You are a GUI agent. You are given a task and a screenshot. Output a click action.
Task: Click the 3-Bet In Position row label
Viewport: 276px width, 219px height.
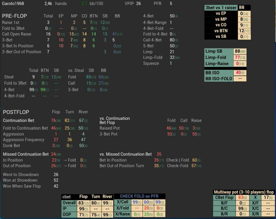tap(18, 46)
